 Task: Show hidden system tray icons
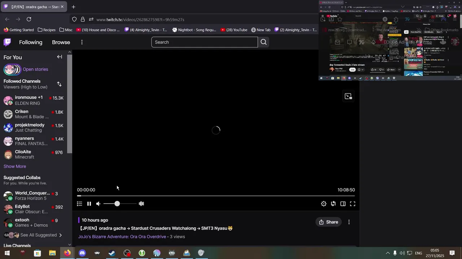[388, 253]
